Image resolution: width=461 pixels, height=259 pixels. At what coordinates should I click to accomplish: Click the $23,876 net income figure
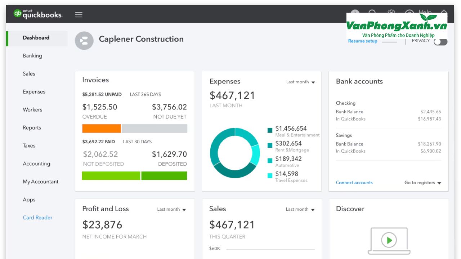click(102, 225)
